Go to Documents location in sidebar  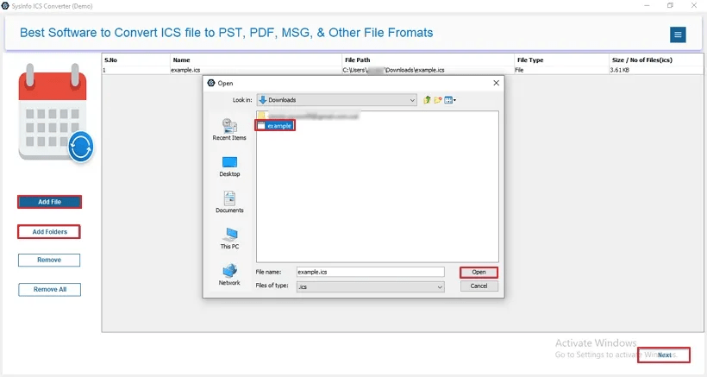[229, 202]
